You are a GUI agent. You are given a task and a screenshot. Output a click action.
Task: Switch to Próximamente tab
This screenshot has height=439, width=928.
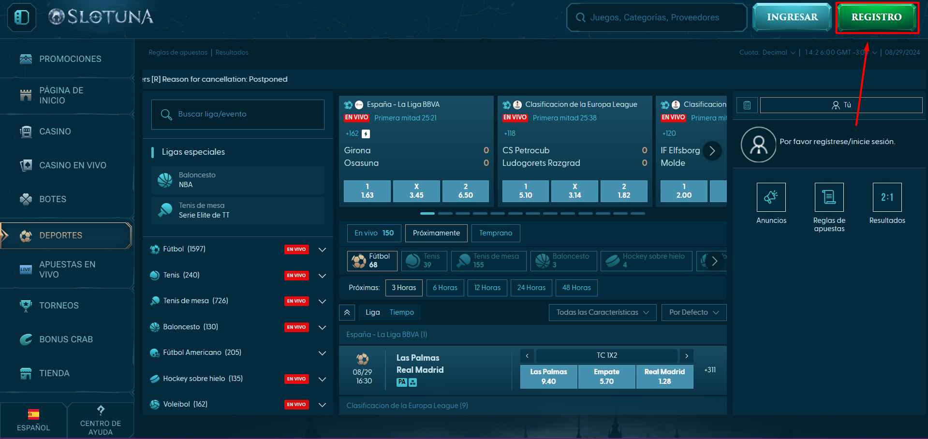(436, 233)
